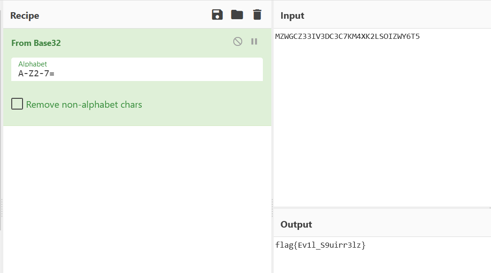
Task: Select the From Base32 operation title
Action: pos(36,43)
